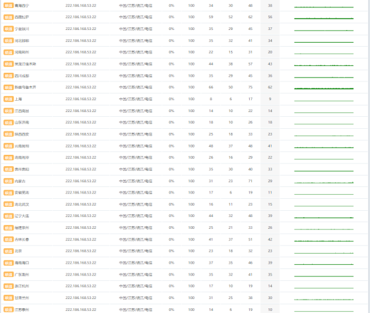Click the location text in the 贵州贵阳 row
Image resolution: width=370 pixels, height=313 pixels.
[136, 170]
